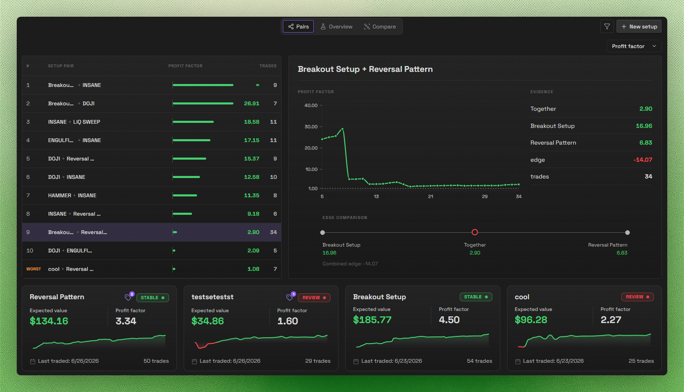
Task: Click the calendar icon on Reversal Pattern card
Action: [x=33, y=361]
